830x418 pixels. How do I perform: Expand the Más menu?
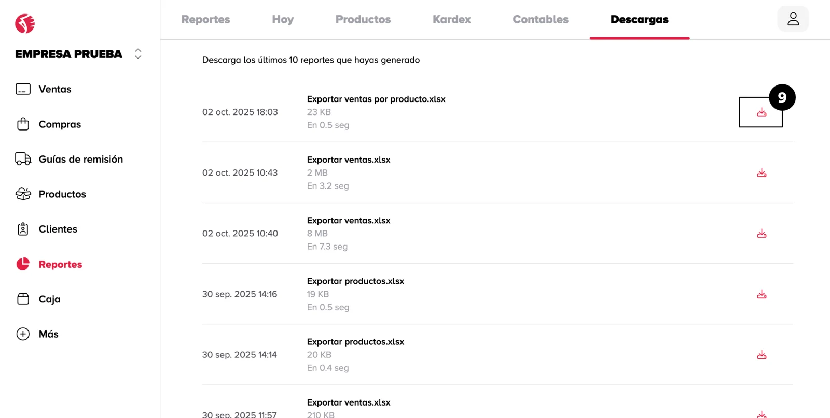(48, 334)
